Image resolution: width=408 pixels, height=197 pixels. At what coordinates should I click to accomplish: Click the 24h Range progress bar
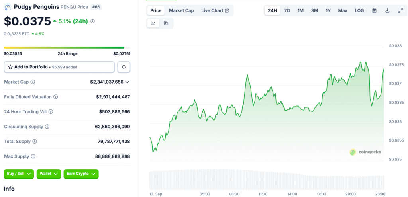pyautogui.click(x=67, y=48)
